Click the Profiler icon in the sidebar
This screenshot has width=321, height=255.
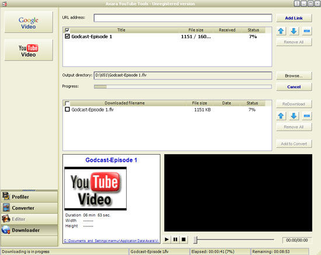6,196
